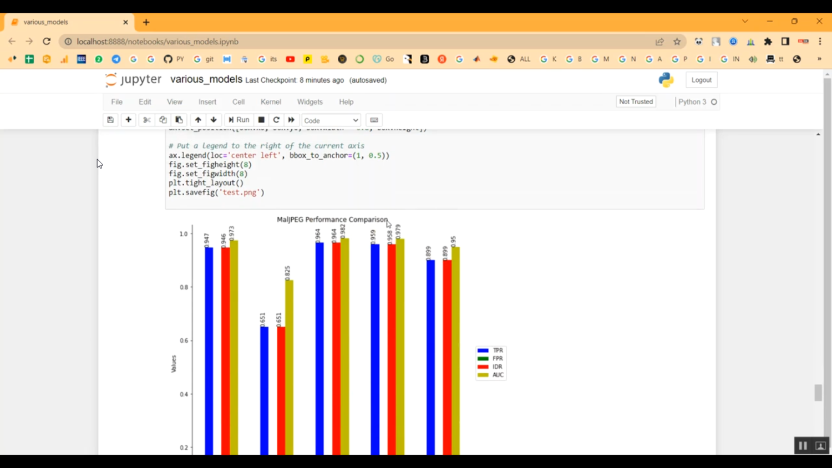Run the selected cell
Viewport: 832px width, 468px height.
[x=239, y=120]
